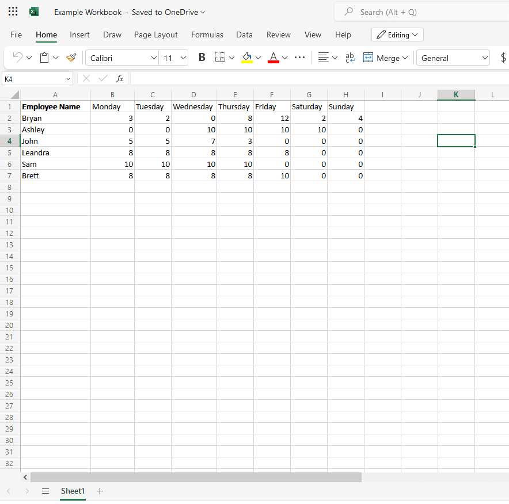Viewport: 509px width, 504px height.
Task: Apply the Format Painter
Action: (x=71, y=58)
